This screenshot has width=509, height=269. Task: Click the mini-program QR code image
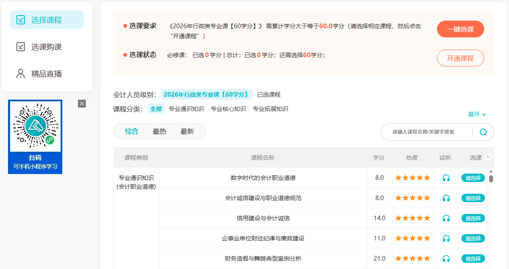click(x=35, y=126)
